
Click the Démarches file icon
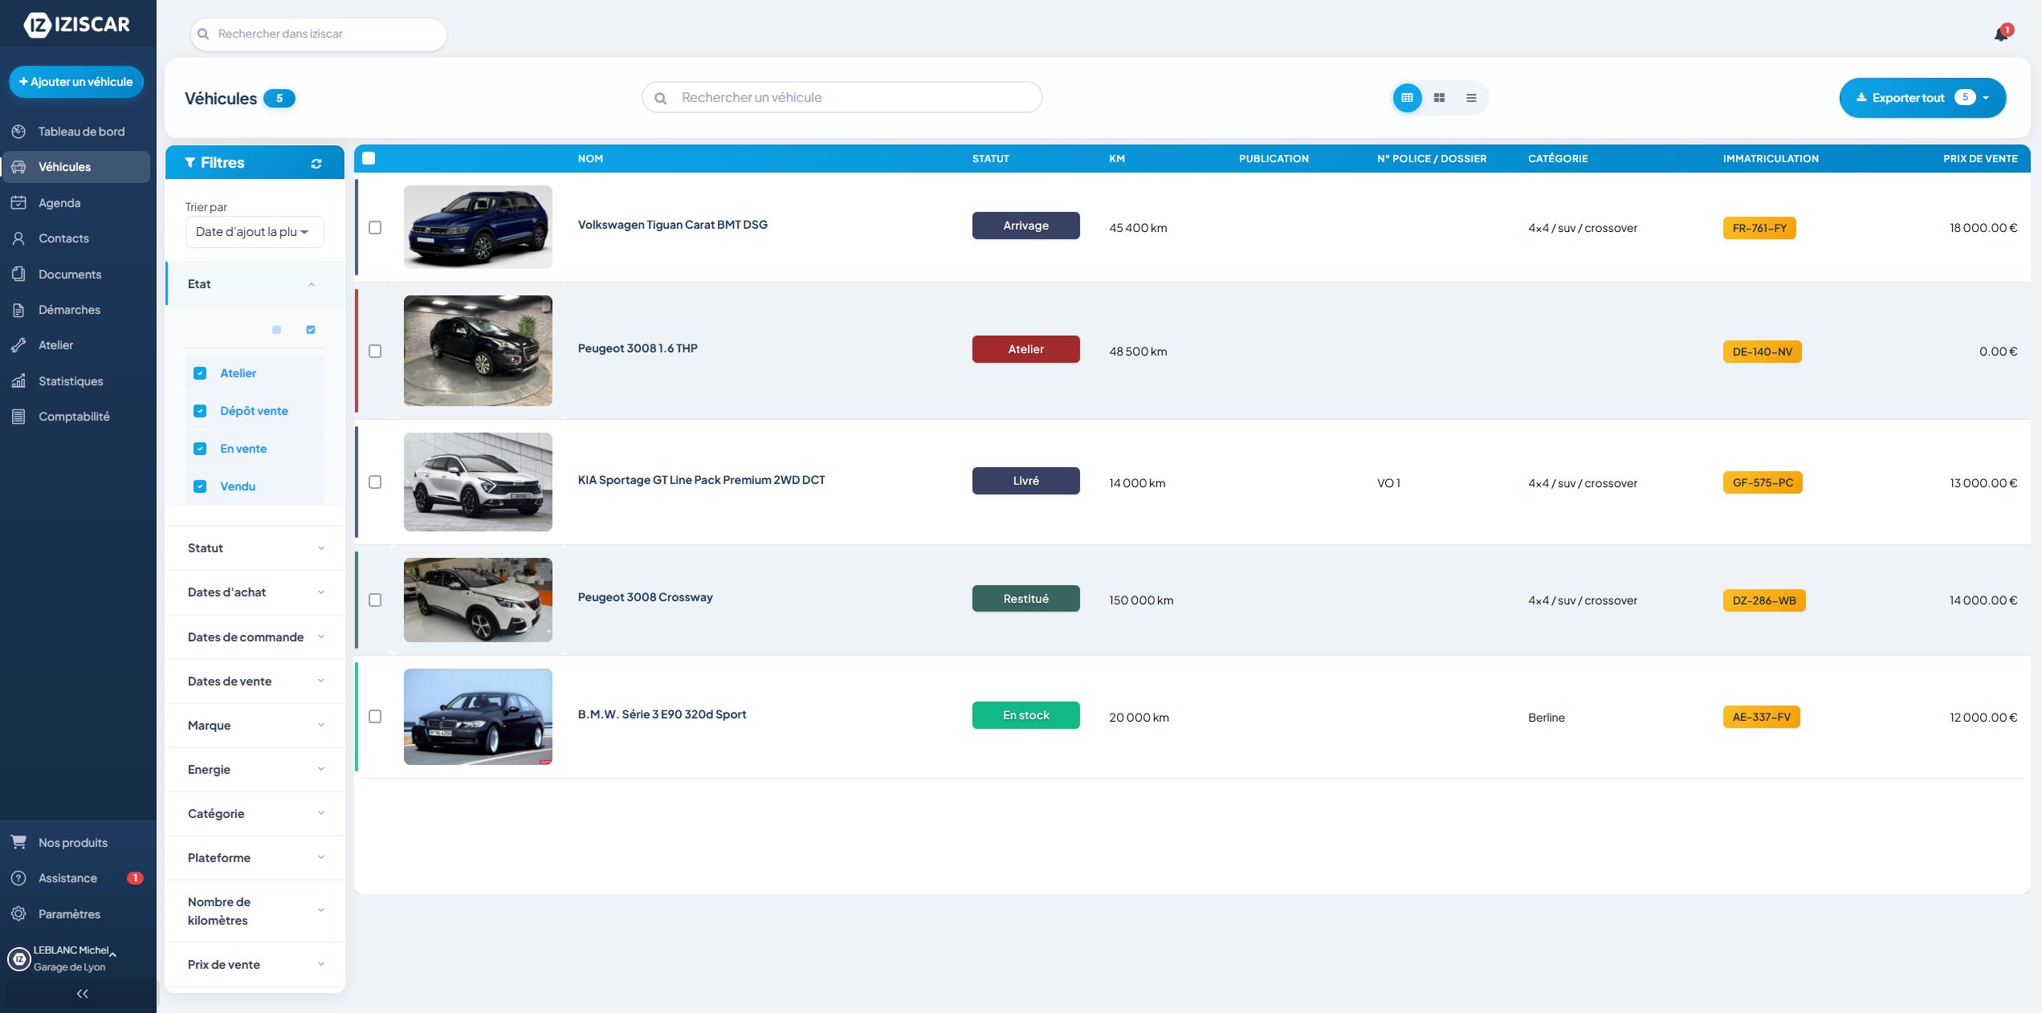coord(18,310)
